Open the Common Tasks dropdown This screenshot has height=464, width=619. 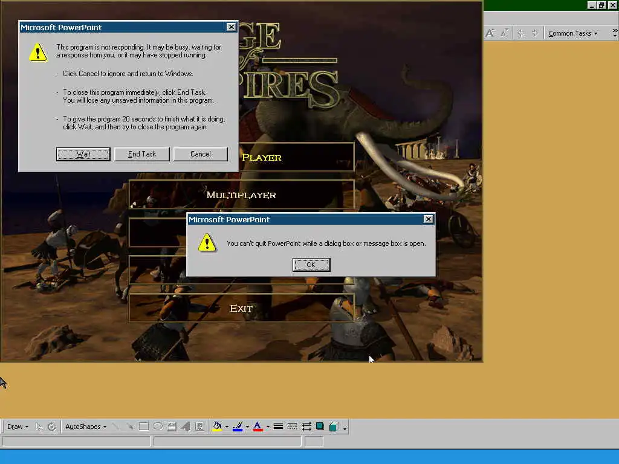click(x=572, y=33)
